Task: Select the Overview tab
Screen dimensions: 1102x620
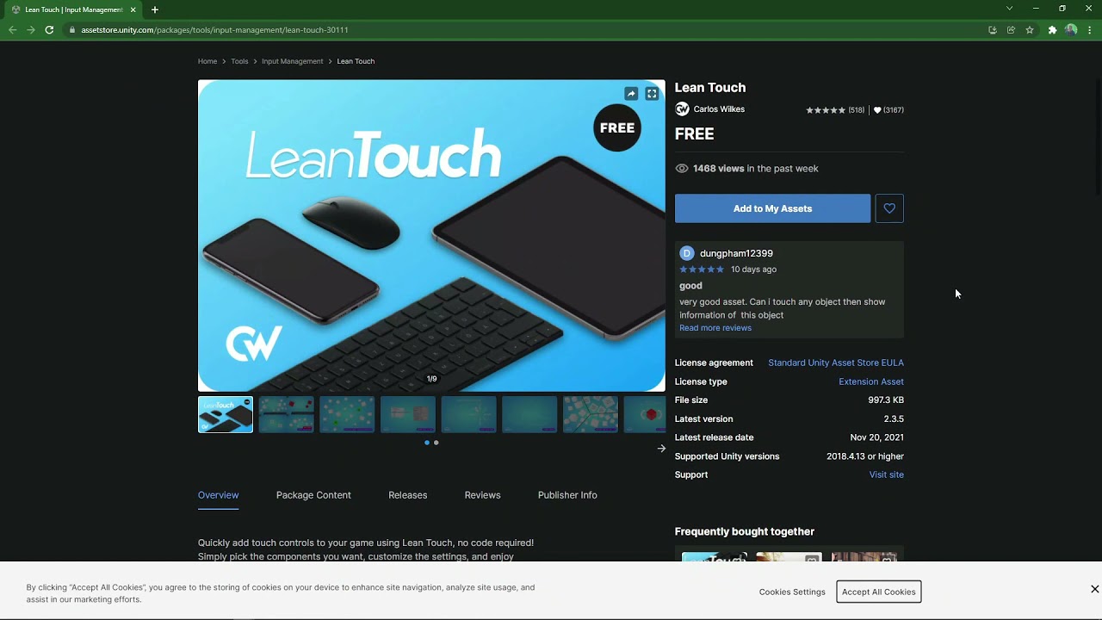Action: (218, 495)
